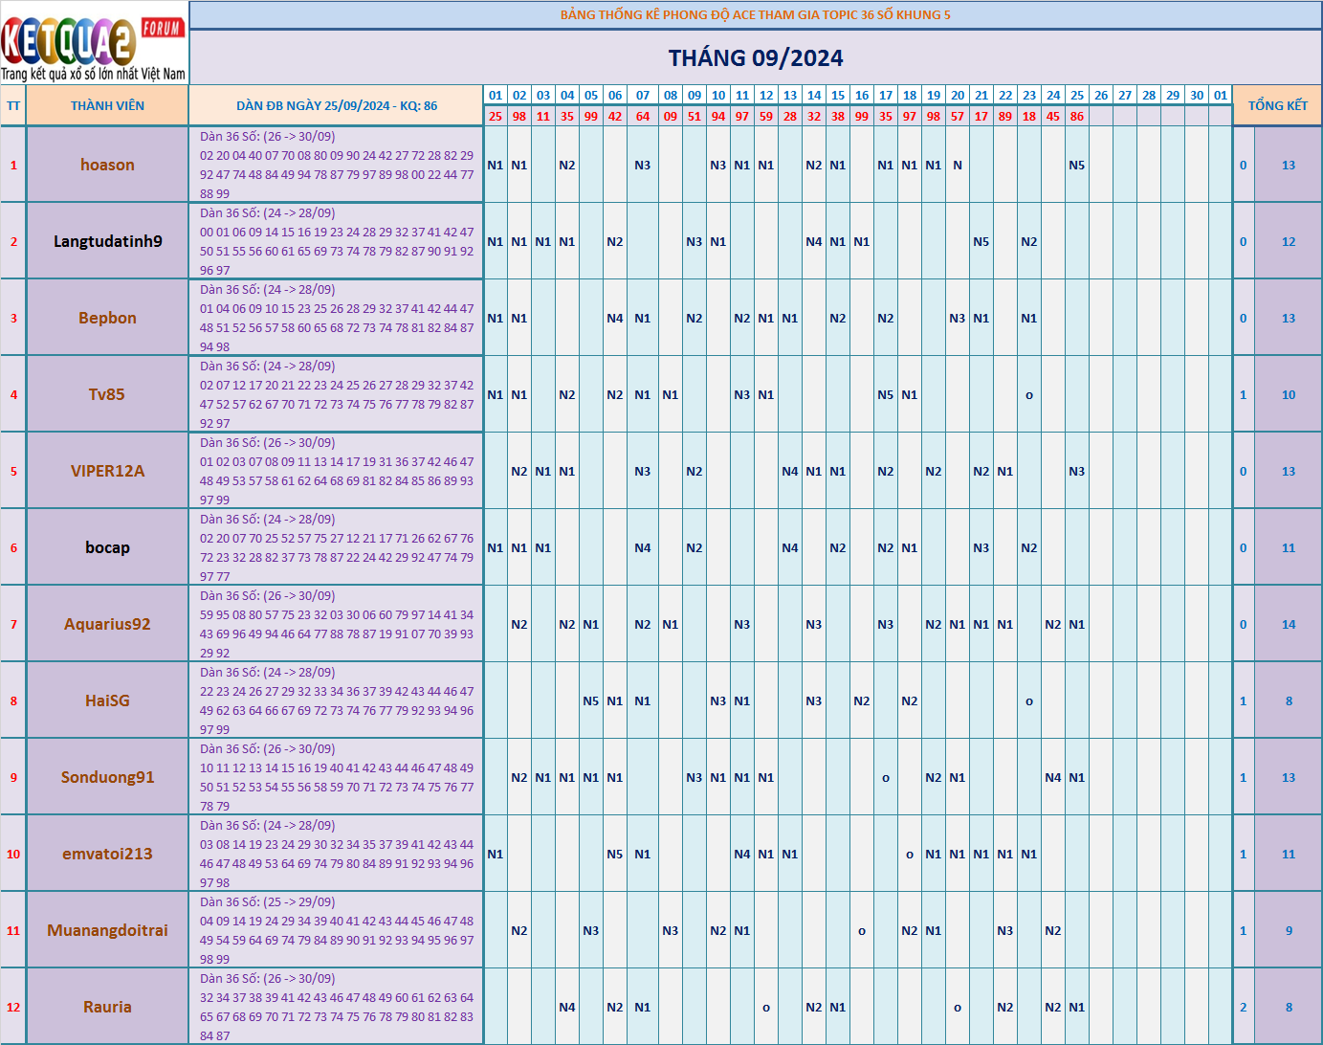1323x1045 pixels.
Task: Click the top statistics banner title text
Action: (755, 14)
